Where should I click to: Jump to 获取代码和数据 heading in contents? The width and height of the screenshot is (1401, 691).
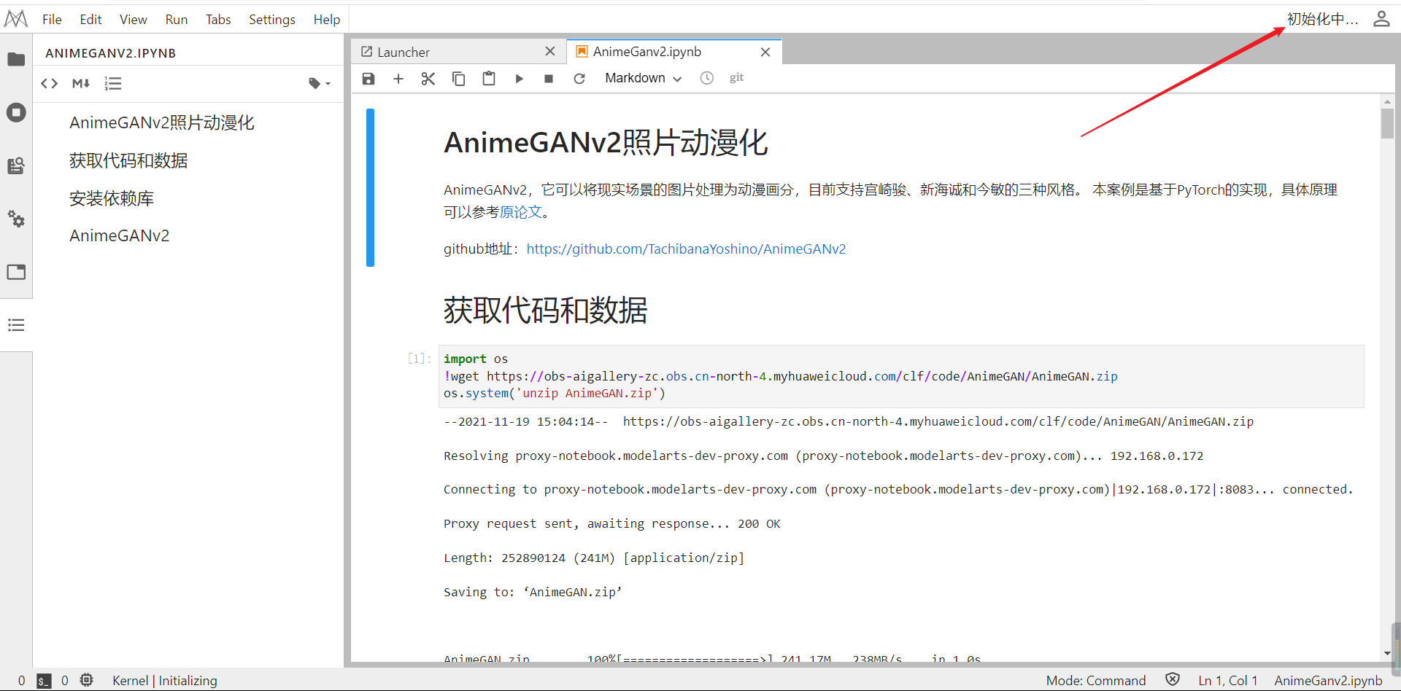(128, 160)
